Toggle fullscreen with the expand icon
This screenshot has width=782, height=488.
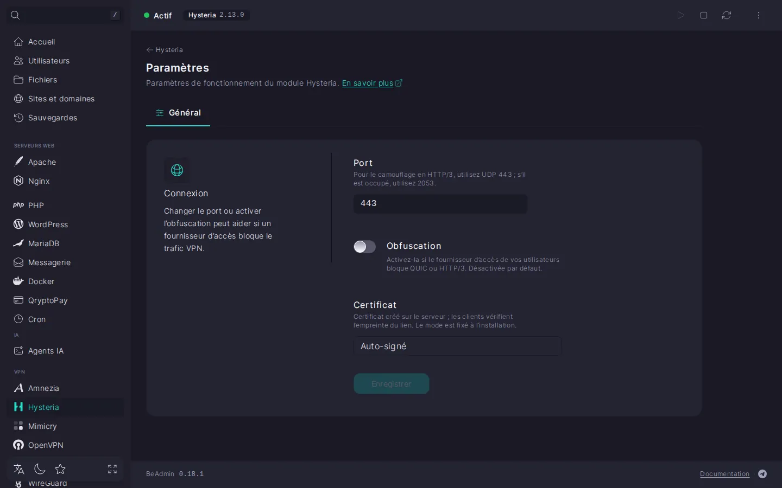pos(112,469)
